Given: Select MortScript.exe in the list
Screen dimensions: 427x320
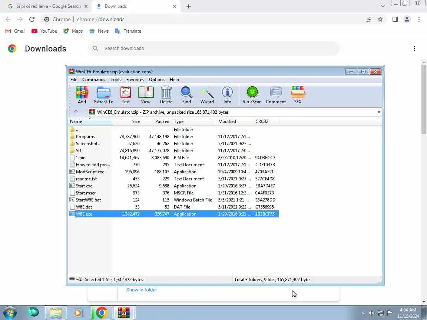Looking at the screenshot, I should [173, 172].
